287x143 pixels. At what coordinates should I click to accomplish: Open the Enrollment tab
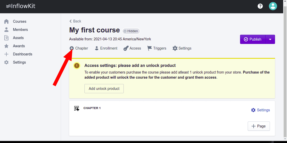(106, 48)
